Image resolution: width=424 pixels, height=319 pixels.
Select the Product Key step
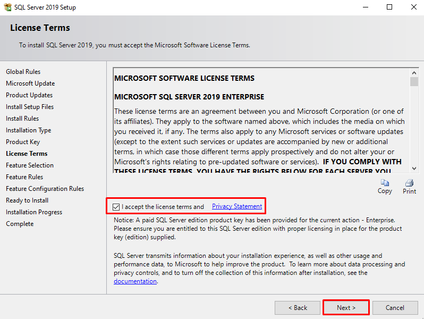pos(23,142)
